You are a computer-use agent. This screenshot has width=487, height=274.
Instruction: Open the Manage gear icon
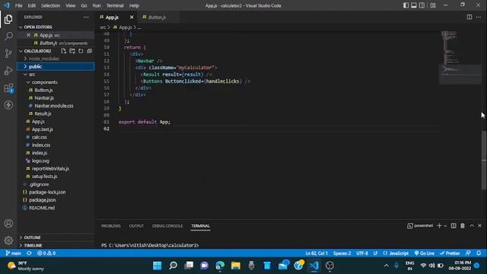tap(8, 241)
